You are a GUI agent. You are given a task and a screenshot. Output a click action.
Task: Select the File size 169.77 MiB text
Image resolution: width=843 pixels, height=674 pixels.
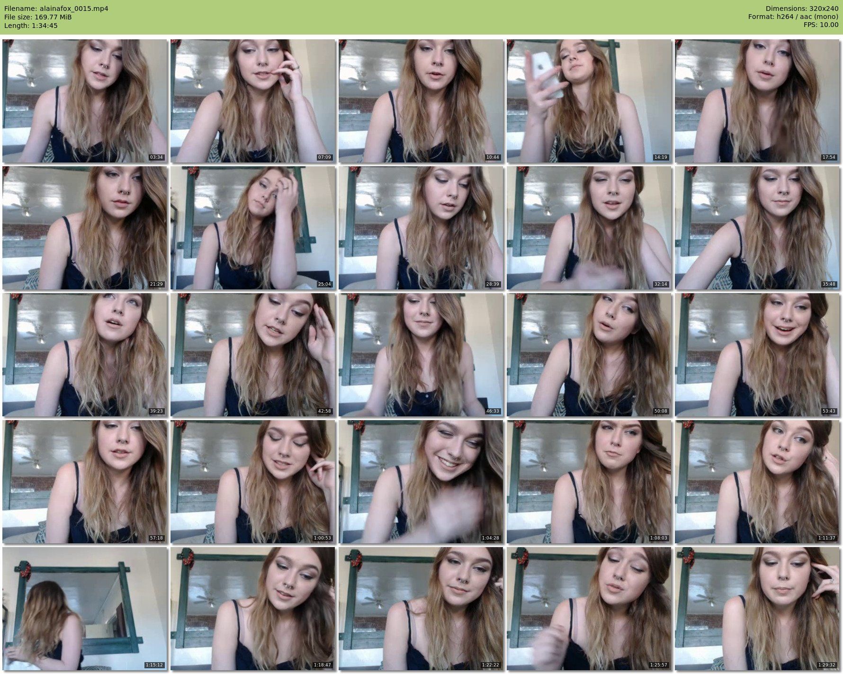click(38, 17)
